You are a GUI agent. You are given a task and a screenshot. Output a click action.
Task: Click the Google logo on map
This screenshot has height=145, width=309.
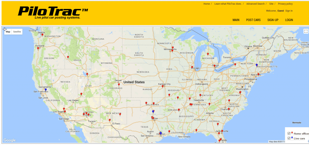10,140
